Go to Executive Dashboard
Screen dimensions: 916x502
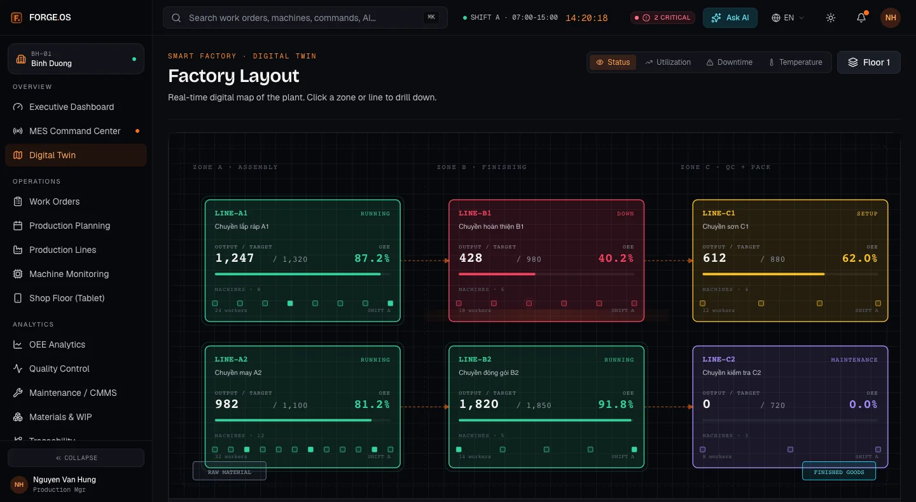pos(76,107)
